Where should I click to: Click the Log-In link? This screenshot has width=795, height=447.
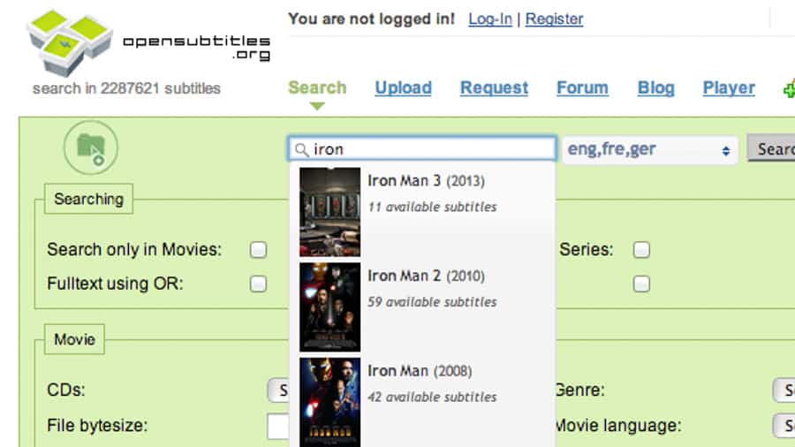pos(490,19)
